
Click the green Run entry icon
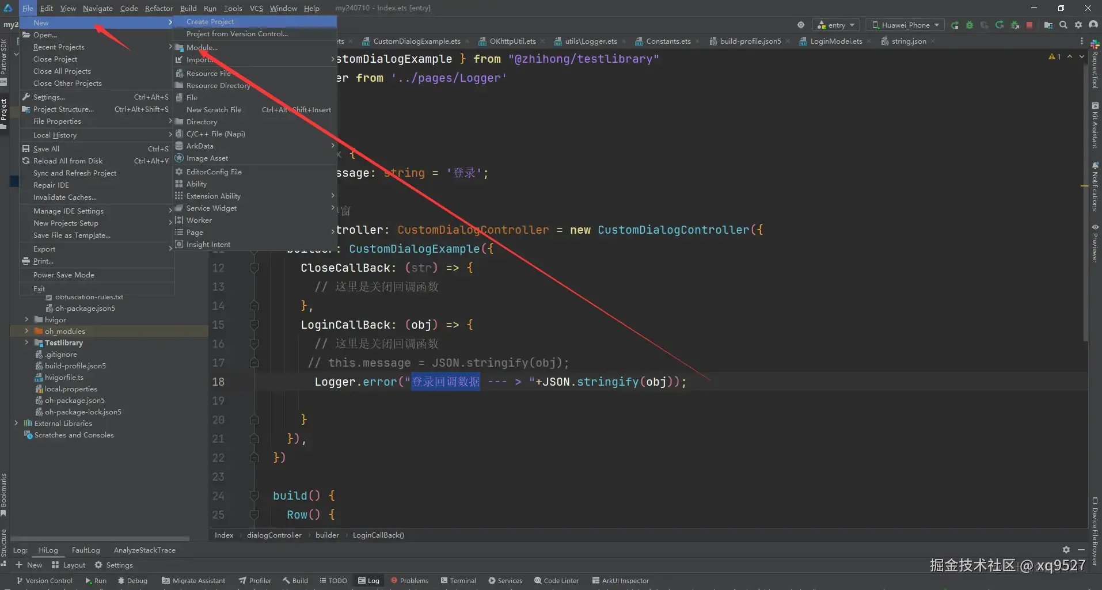coord(955,25)
